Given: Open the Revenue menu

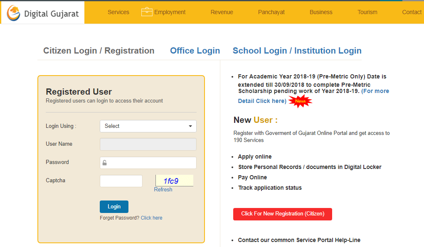Looking at the screenshot, I should point(222,12).
